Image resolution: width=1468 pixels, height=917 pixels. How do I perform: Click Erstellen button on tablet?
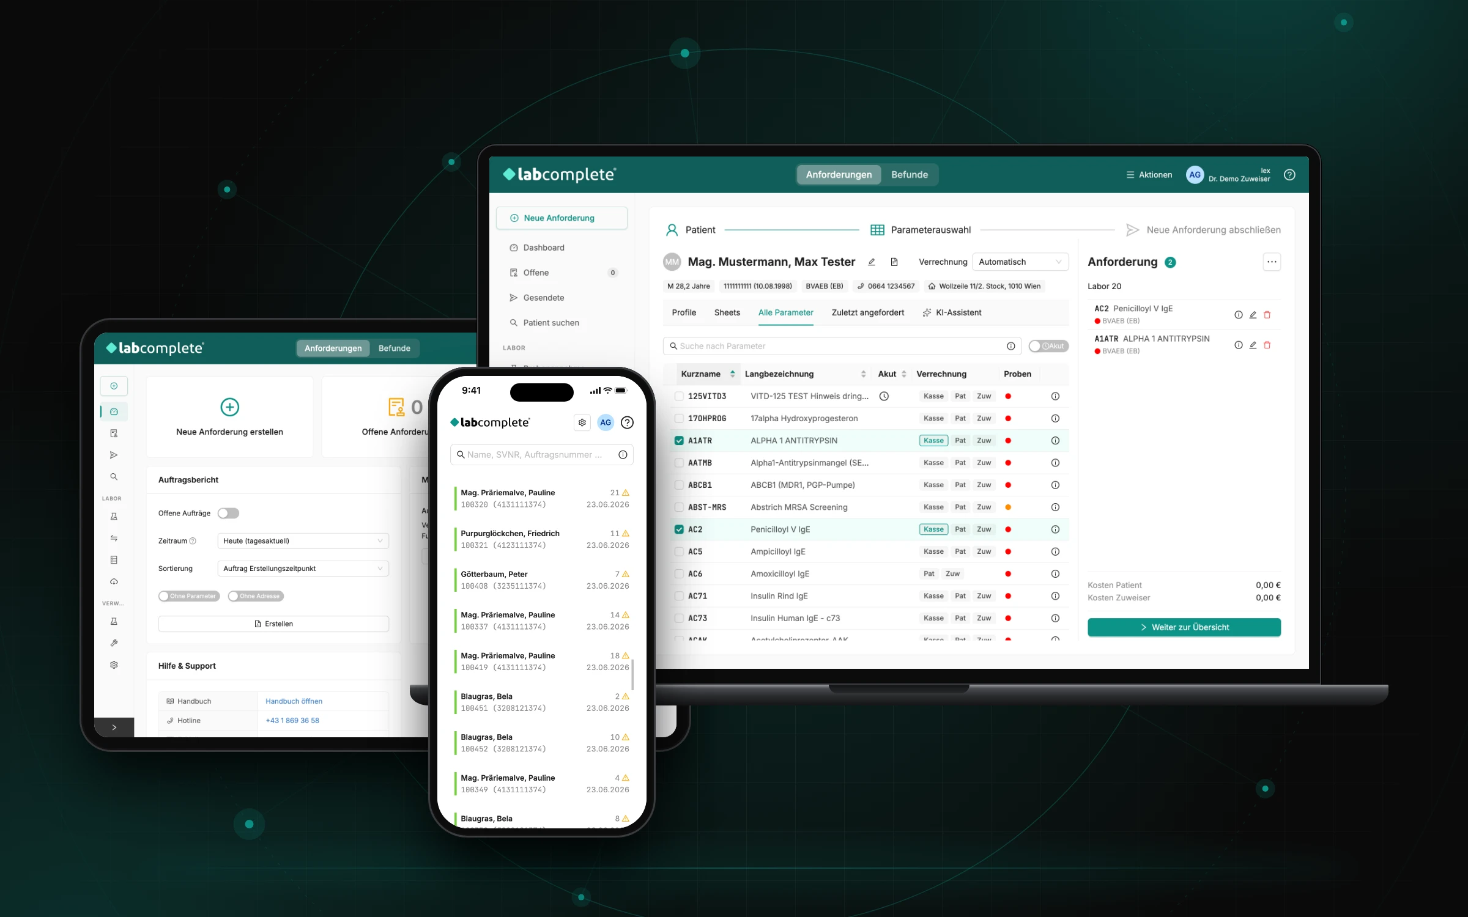click(x=273, y=624)
